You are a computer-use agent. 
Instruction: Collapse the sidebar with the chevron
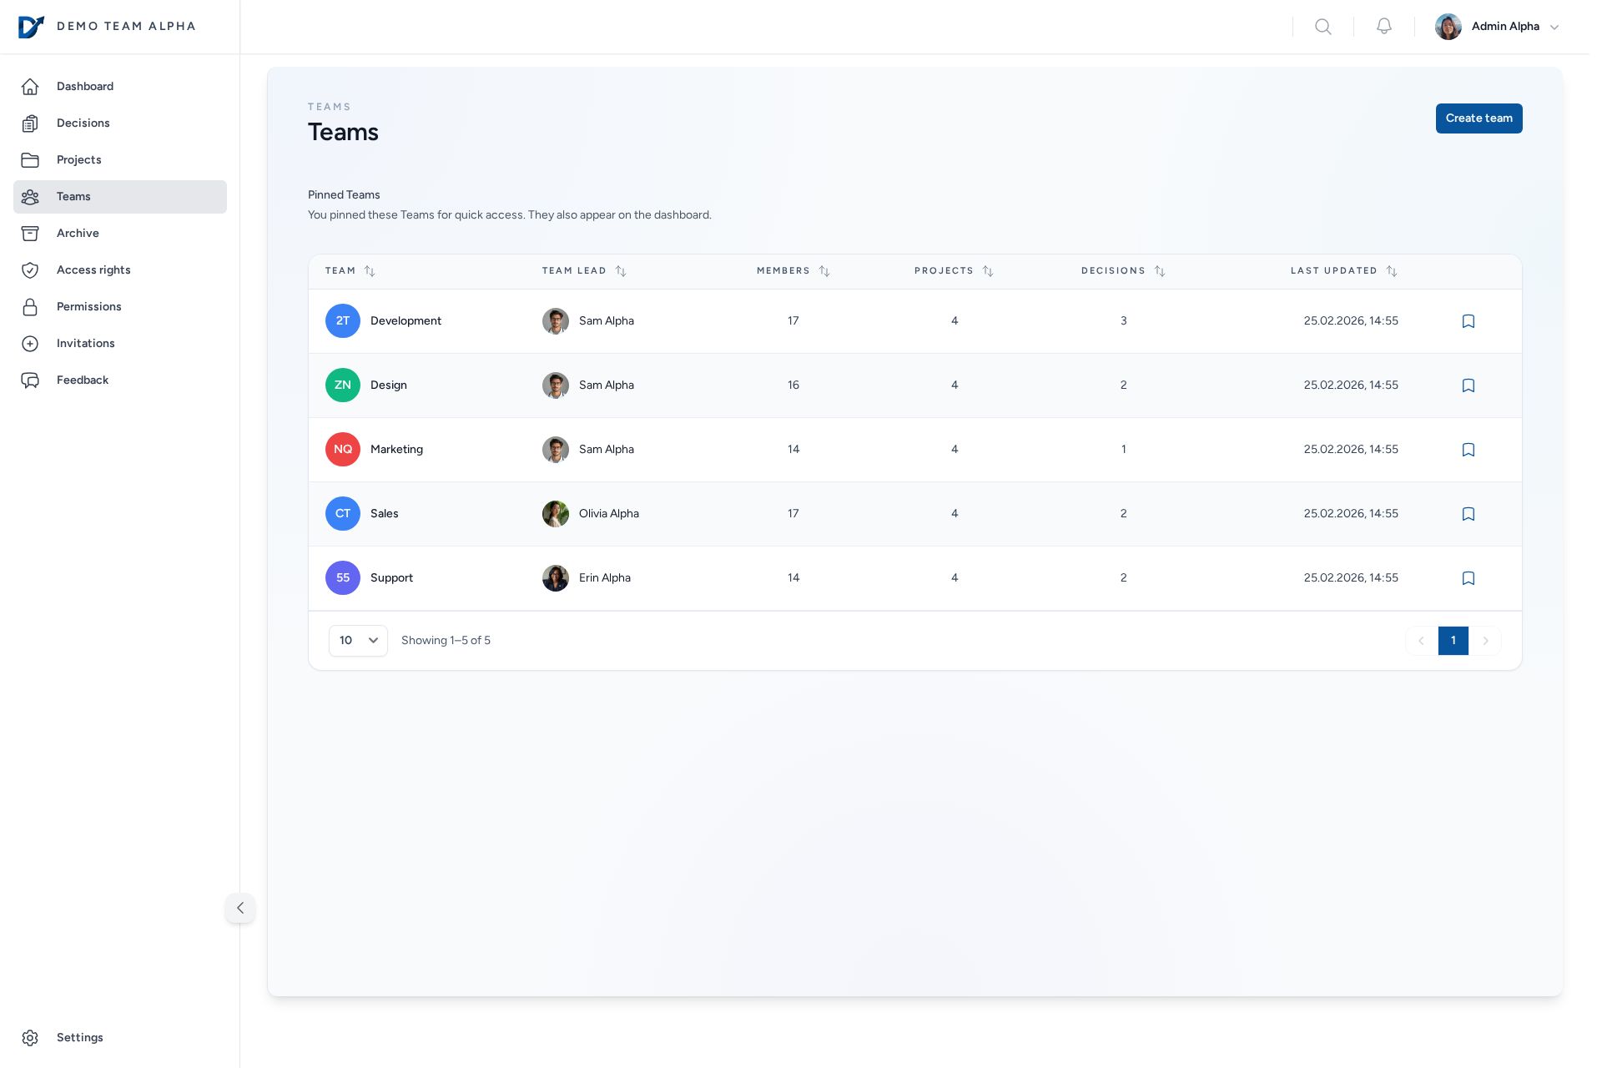[x=240, y=908]
